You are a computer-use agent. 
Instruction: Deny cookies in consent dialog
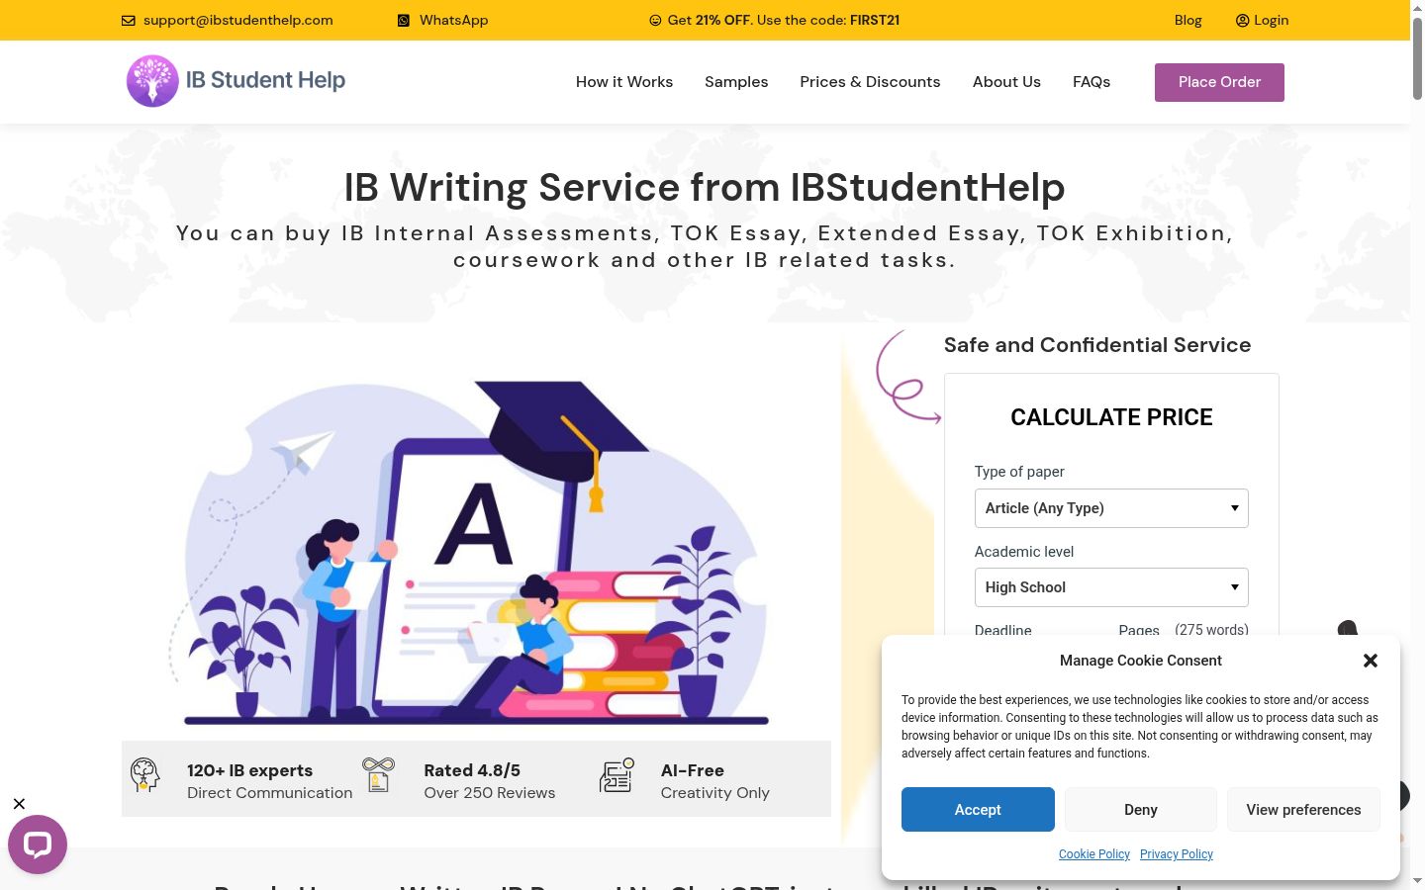[1141, 810]
